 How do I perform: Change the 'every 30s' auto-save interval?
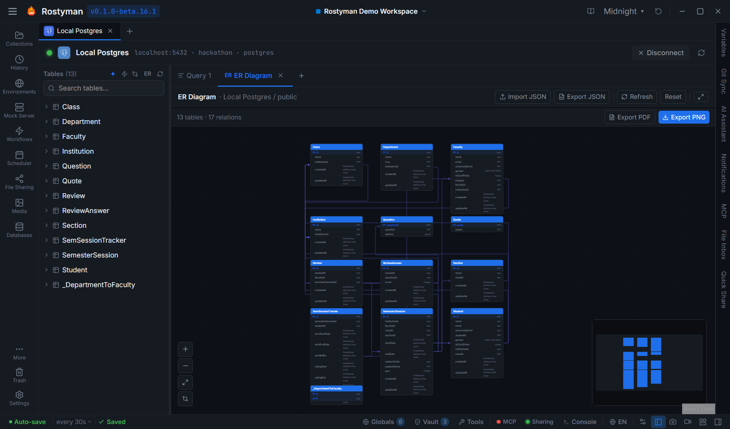coord(74,422)
